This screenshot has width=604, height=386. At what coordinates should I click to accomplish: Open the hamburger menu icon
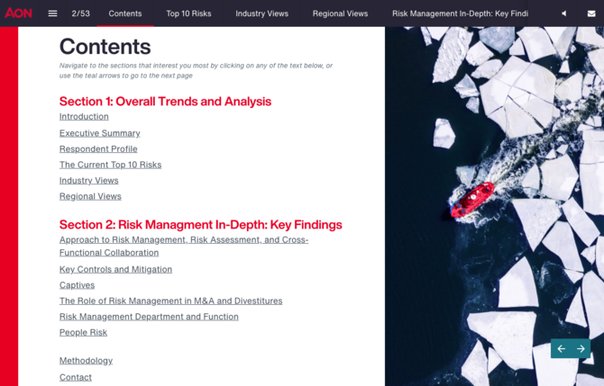52,13
